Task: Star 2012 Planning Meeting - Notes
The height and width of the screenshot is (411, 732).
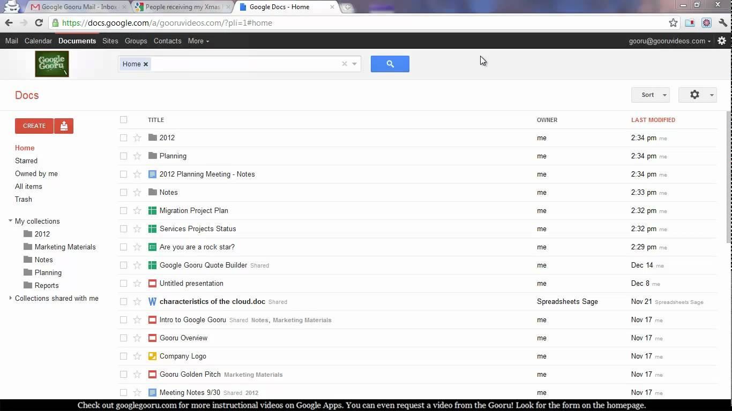Action: click(137, 174)
